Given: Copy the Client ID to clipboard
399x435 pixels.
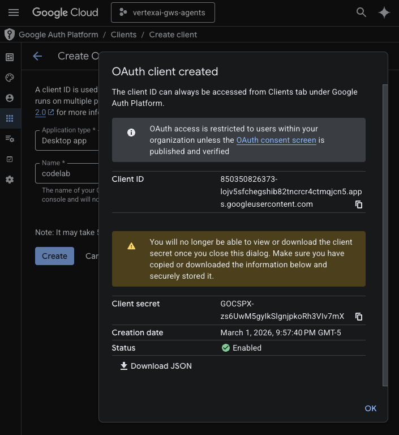Looking at the screenshot, I should tap(359, 204).
